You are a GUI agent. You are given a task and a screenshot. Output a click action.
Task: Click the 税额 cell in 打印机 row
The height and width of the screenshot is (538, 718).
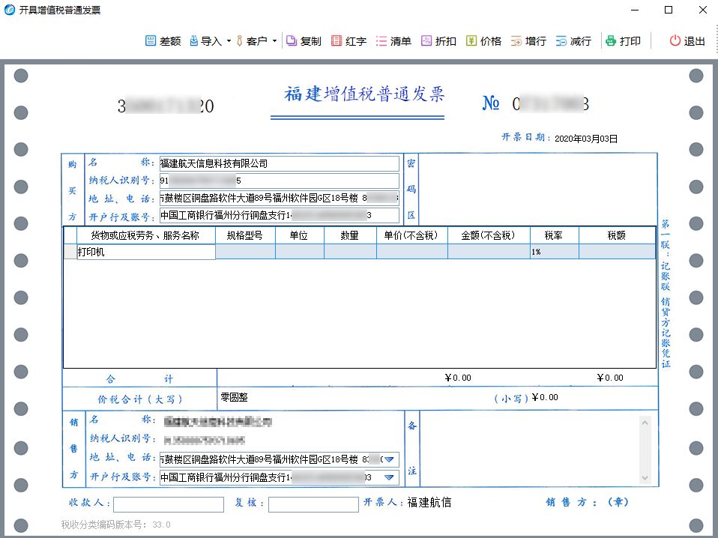click(618, 251)
